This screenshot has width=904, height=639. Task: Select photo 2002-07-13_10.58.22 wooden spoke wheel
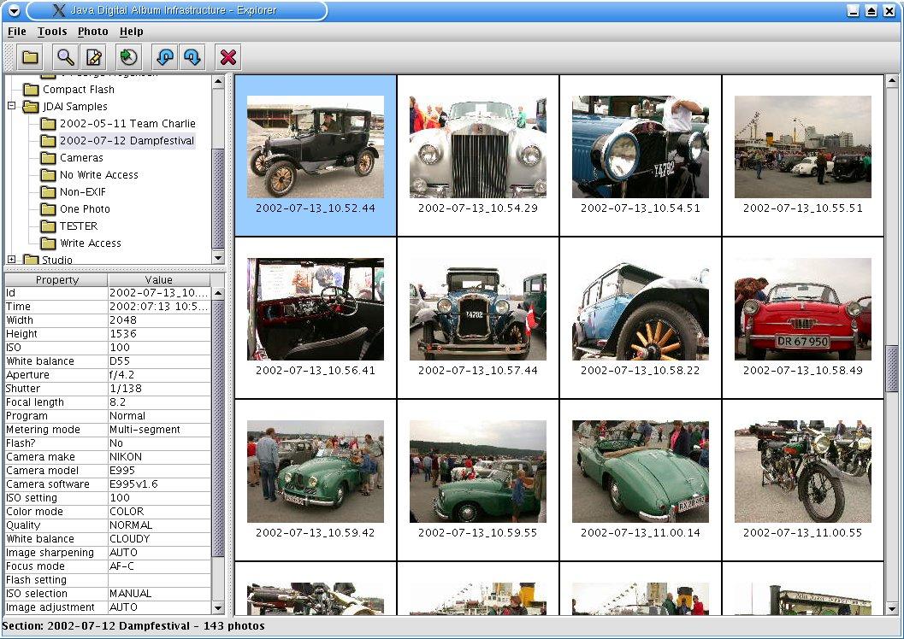point(641,318)
